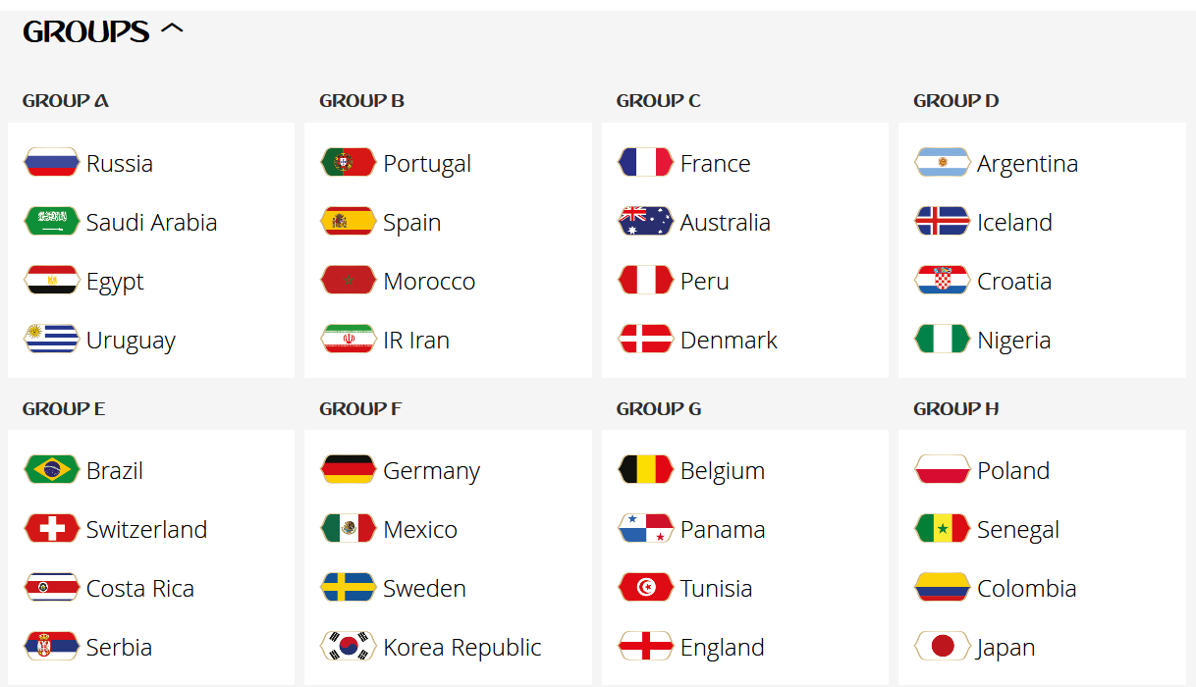This screenshot has width=1196, height=687.
Task: Click the Russia flag icon
Action: pos(52,163)
